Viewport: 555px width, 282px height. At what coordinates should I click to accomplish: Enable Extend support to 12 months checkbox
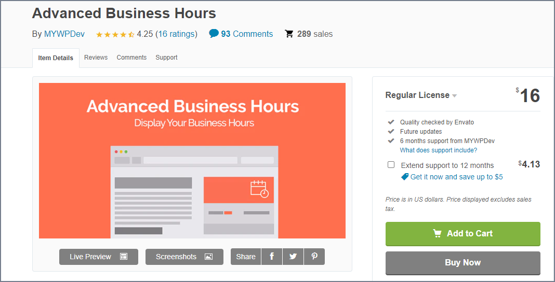pos(391,164)
